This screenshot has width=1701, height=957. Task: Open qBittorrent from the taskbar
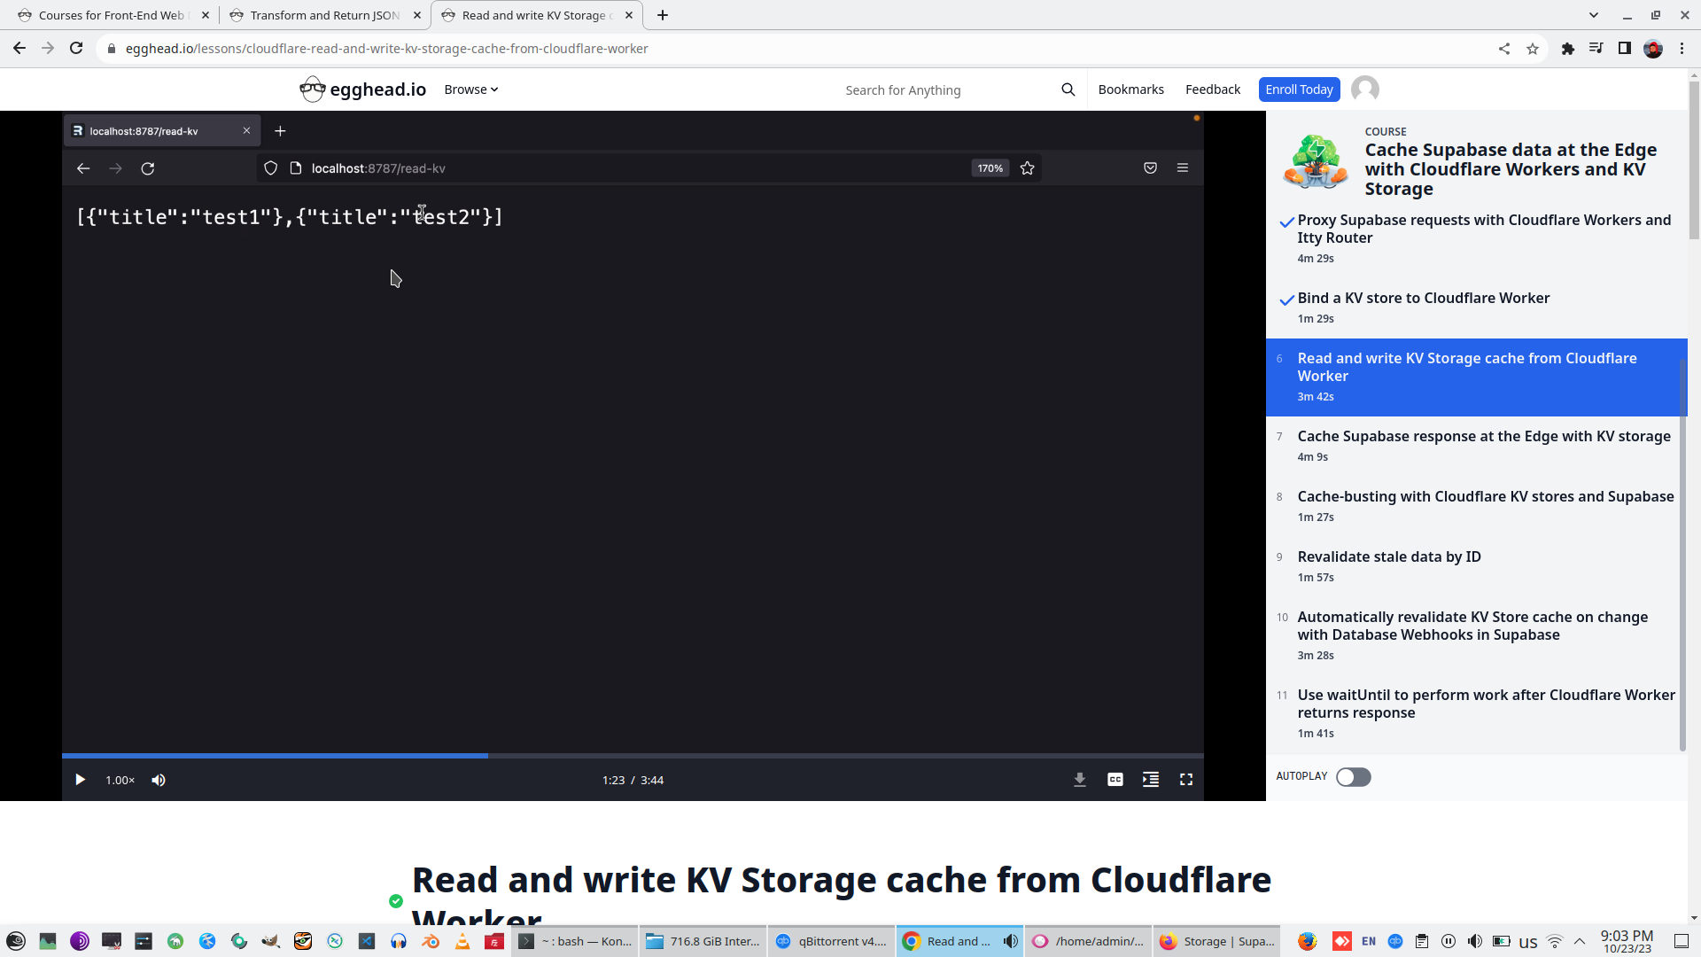tap(831, 941)
